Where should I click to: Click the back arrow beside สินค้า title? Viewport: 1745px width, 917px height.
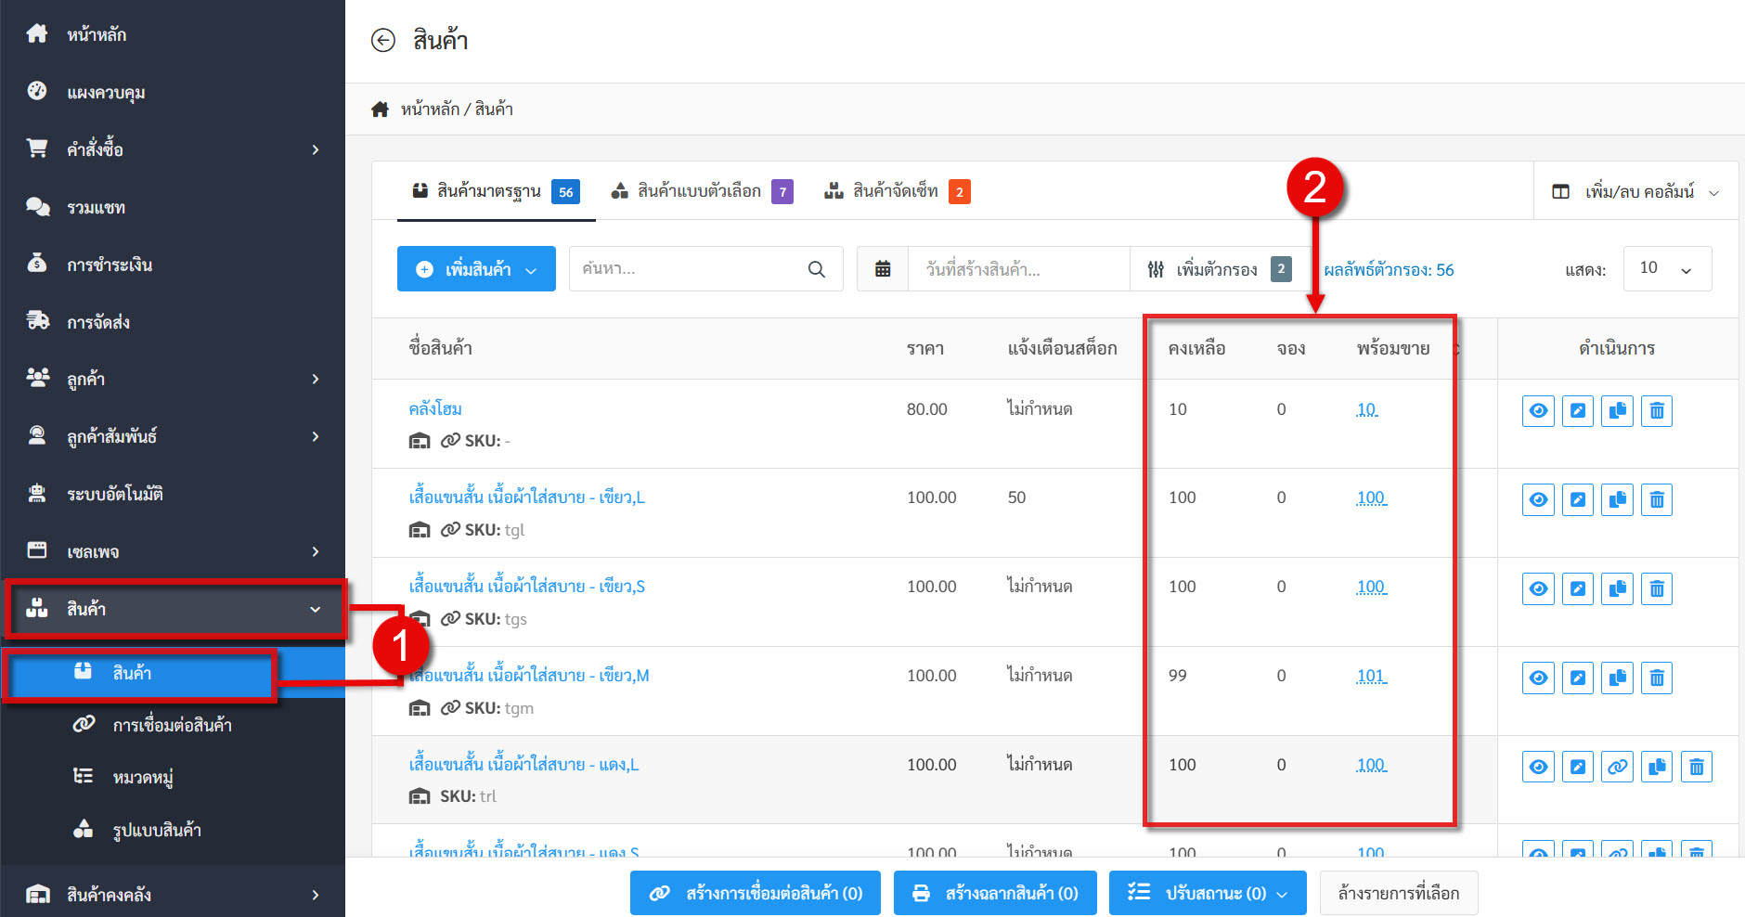click(382, 40)
